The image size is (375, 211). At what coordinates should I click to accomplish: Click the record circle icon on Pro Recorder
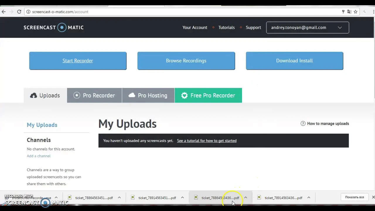tap(77, 95)
